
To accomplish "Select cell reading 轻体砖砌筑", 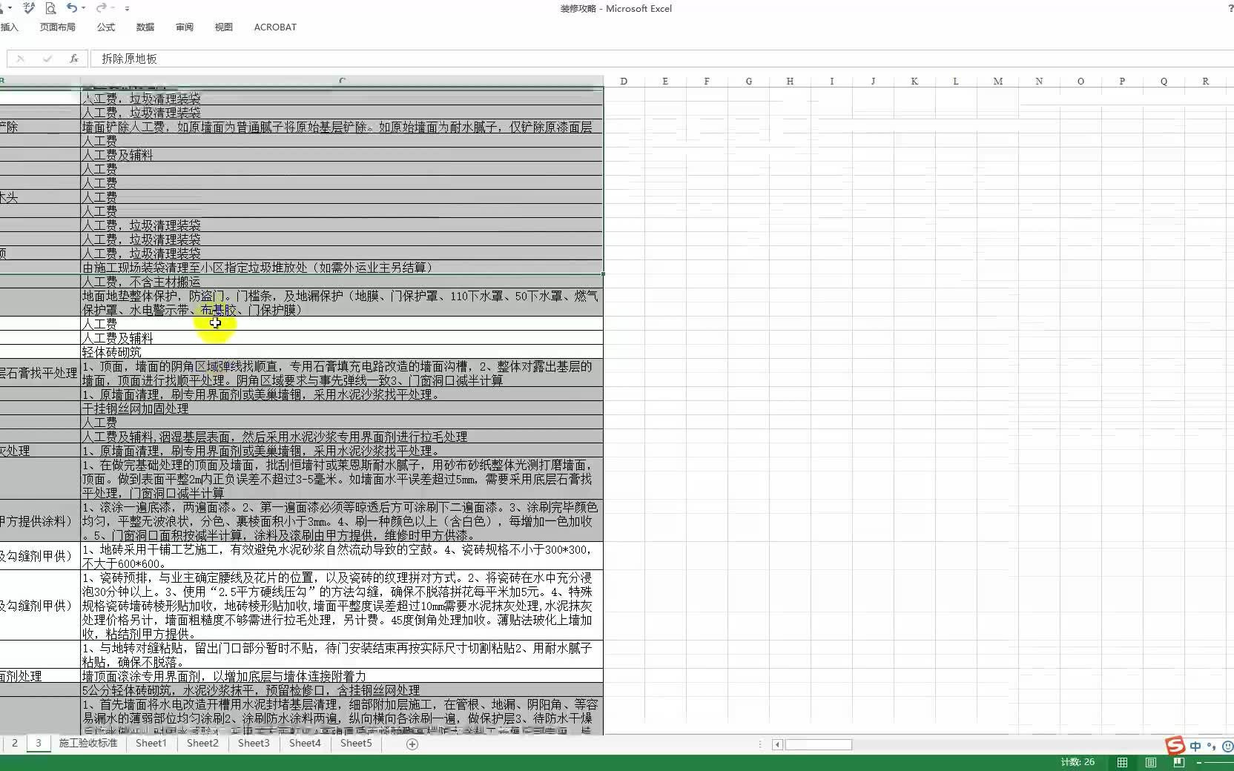I will click(x=342, y=352).
